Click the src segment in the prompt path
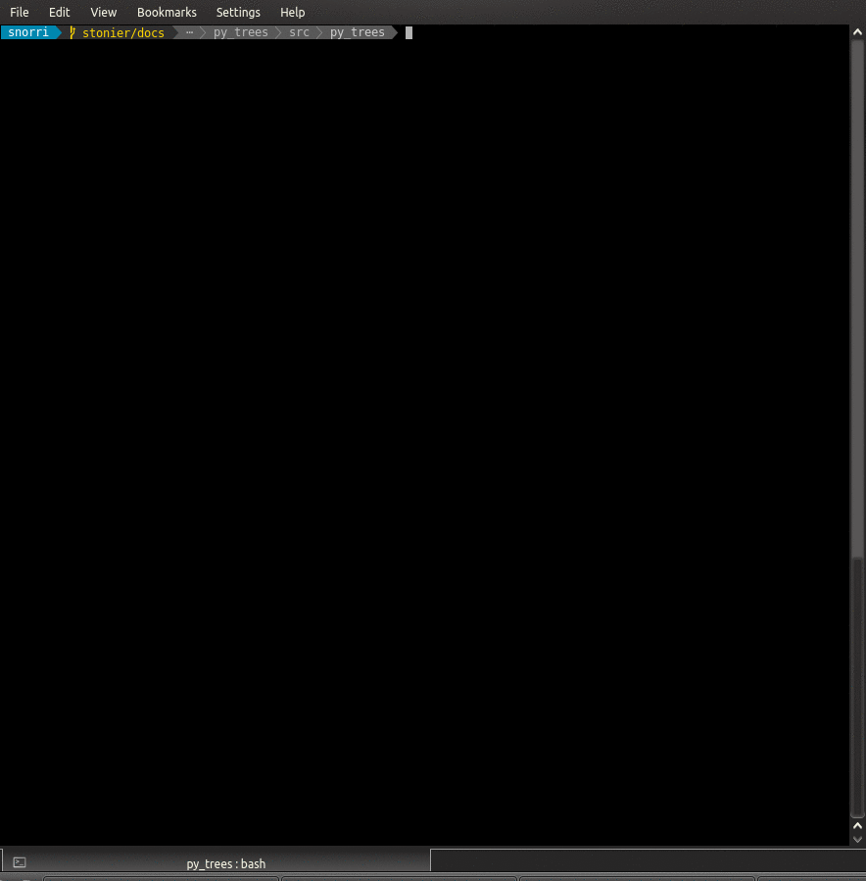Viewport: 866px width, 881px height. coord(299,31)
